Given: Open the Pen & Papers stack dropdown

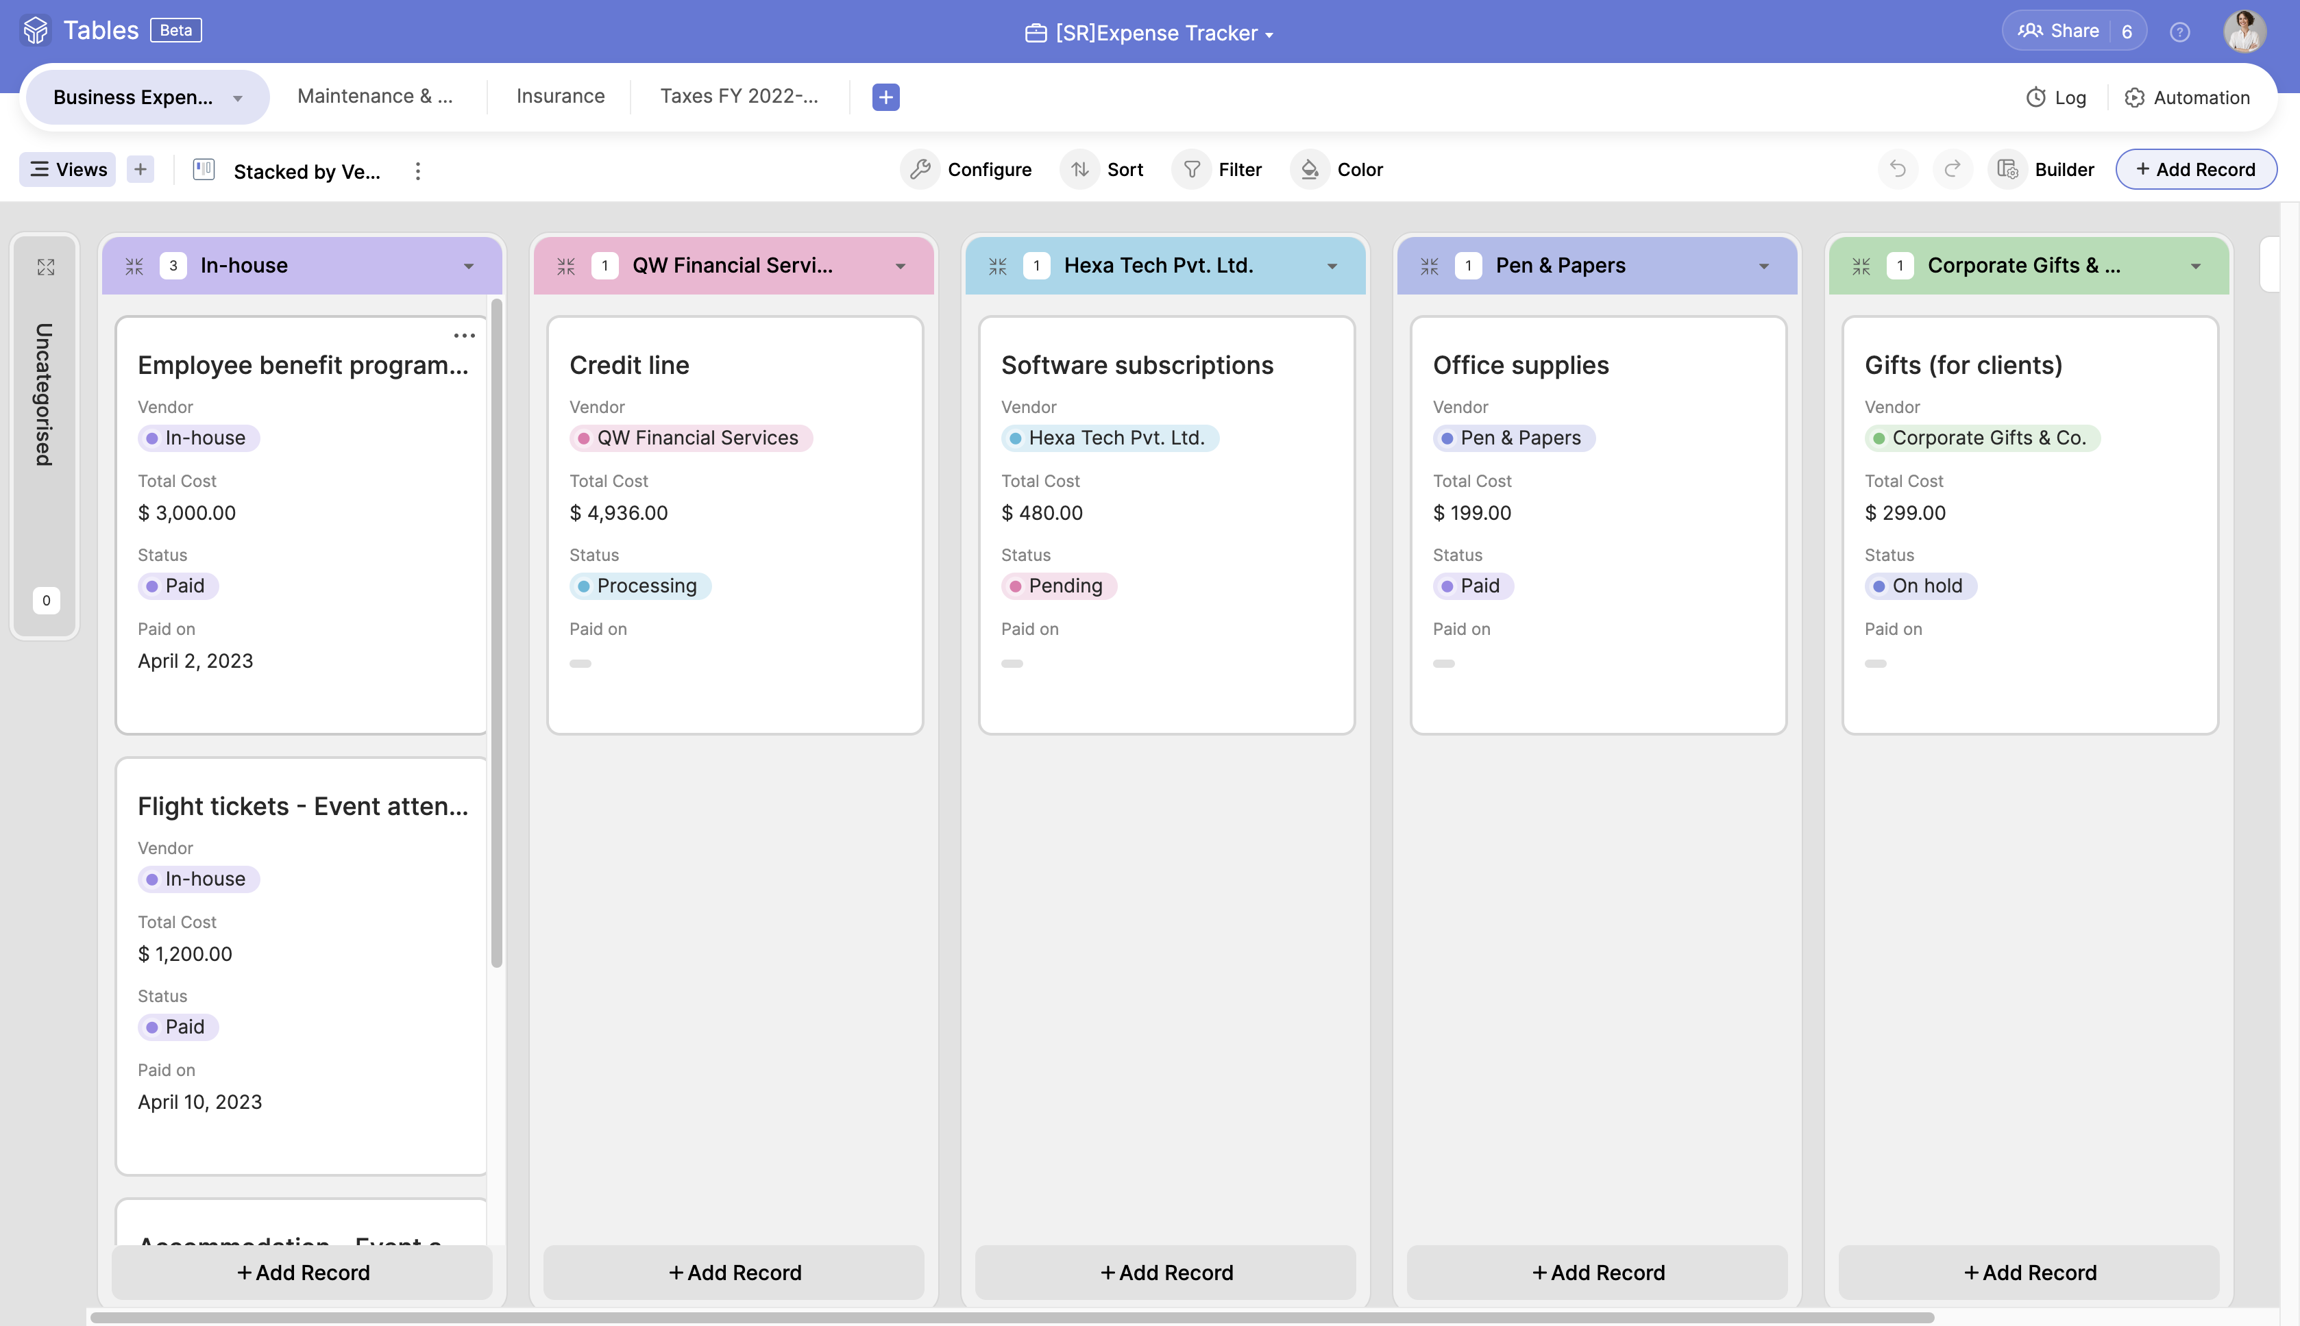Looking at the screenshot, I should point(1763,267).
